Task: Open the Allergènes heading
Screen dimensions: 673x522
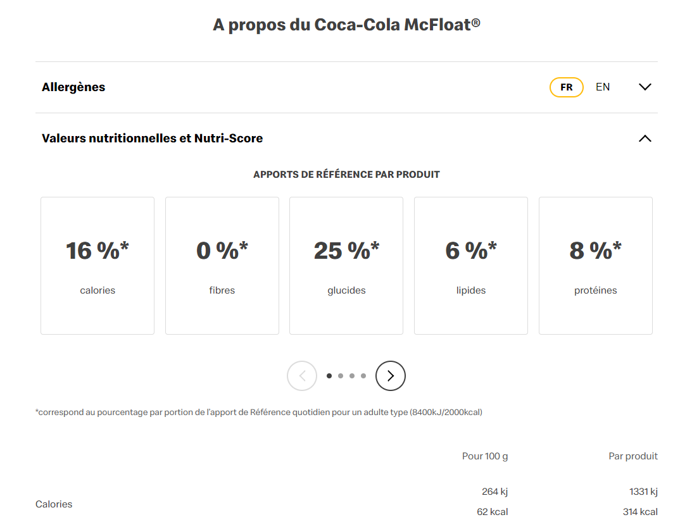Action: [x=73, y=87]
